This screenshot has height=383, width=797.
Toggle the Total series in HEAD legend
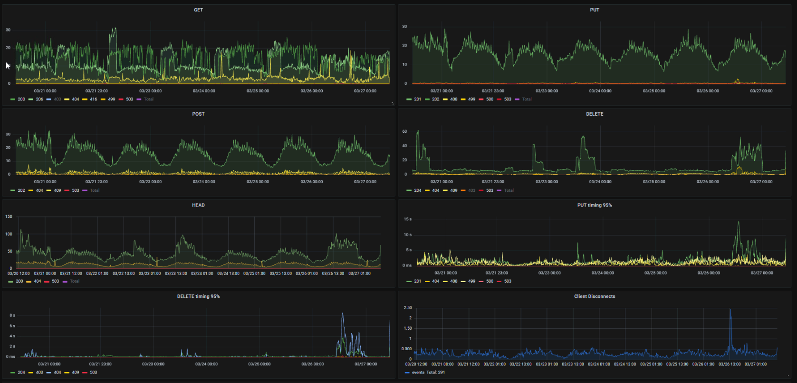pos(75,281)
